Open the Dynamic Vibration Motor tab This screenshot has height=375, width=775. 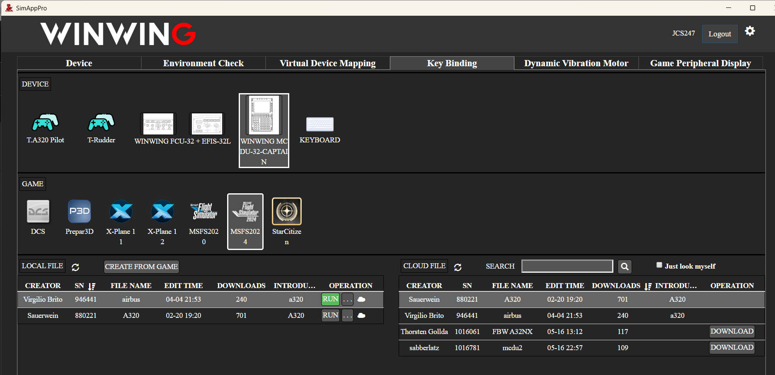click(x=576, y=63)
